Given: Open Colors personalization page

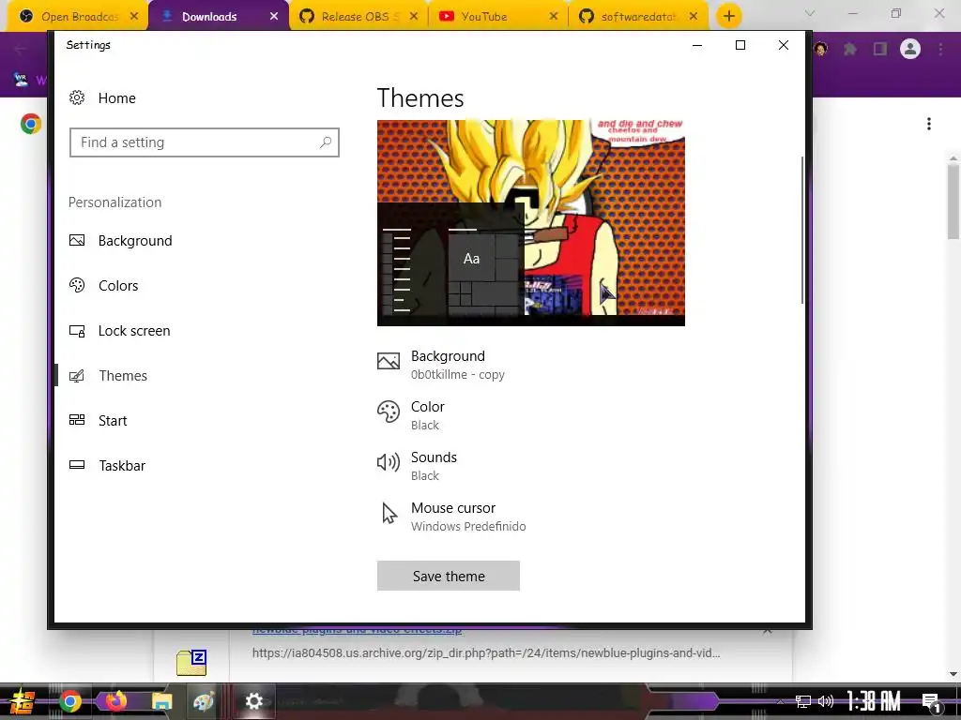Looking at the screenshot, I should [x=103, y=285].
